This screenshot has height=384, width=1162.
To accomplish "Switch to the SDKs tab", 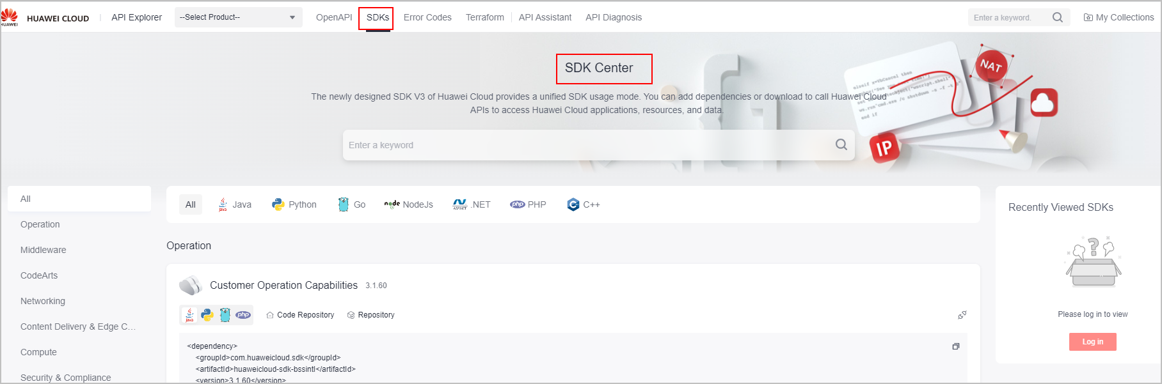I will [378, 17].
